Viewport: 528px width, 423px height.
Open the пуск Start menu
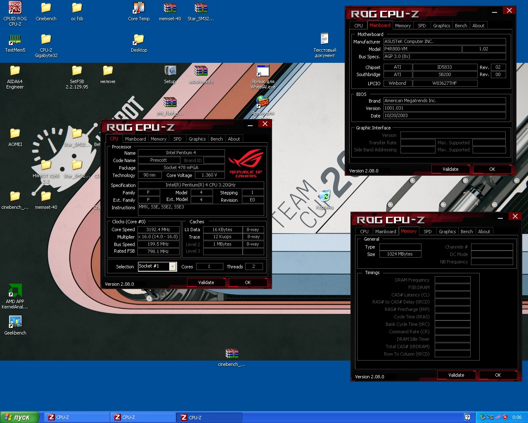[19, 417]
